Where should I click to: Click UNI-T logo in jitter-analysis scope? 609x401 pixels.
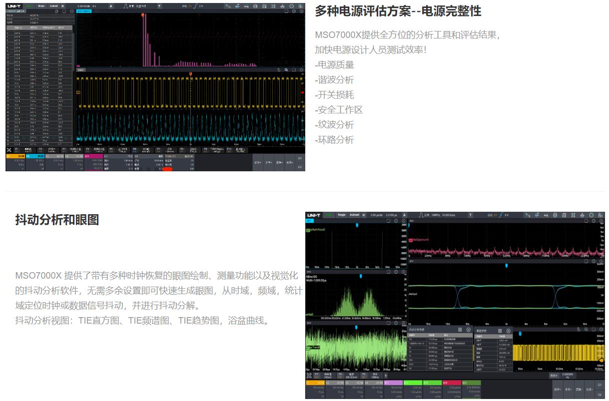[x=314, y=215]
